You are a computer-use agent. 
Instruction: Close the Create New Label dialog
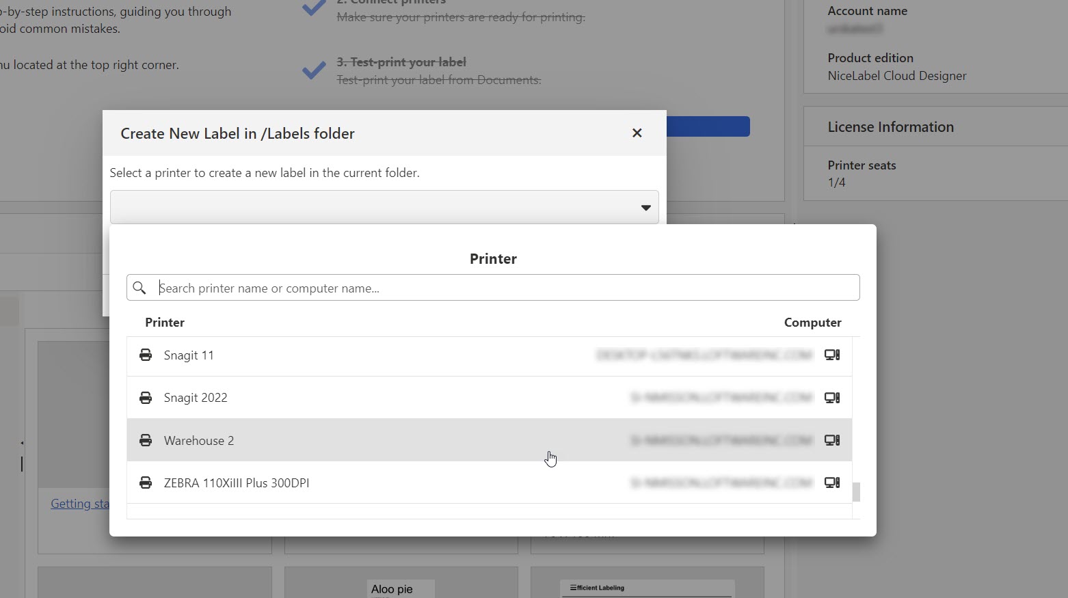(637, 133)
